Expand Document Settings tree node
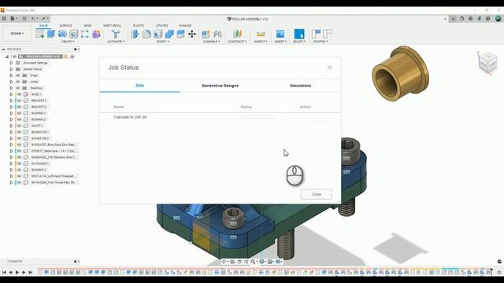 [x=11, y=63]
